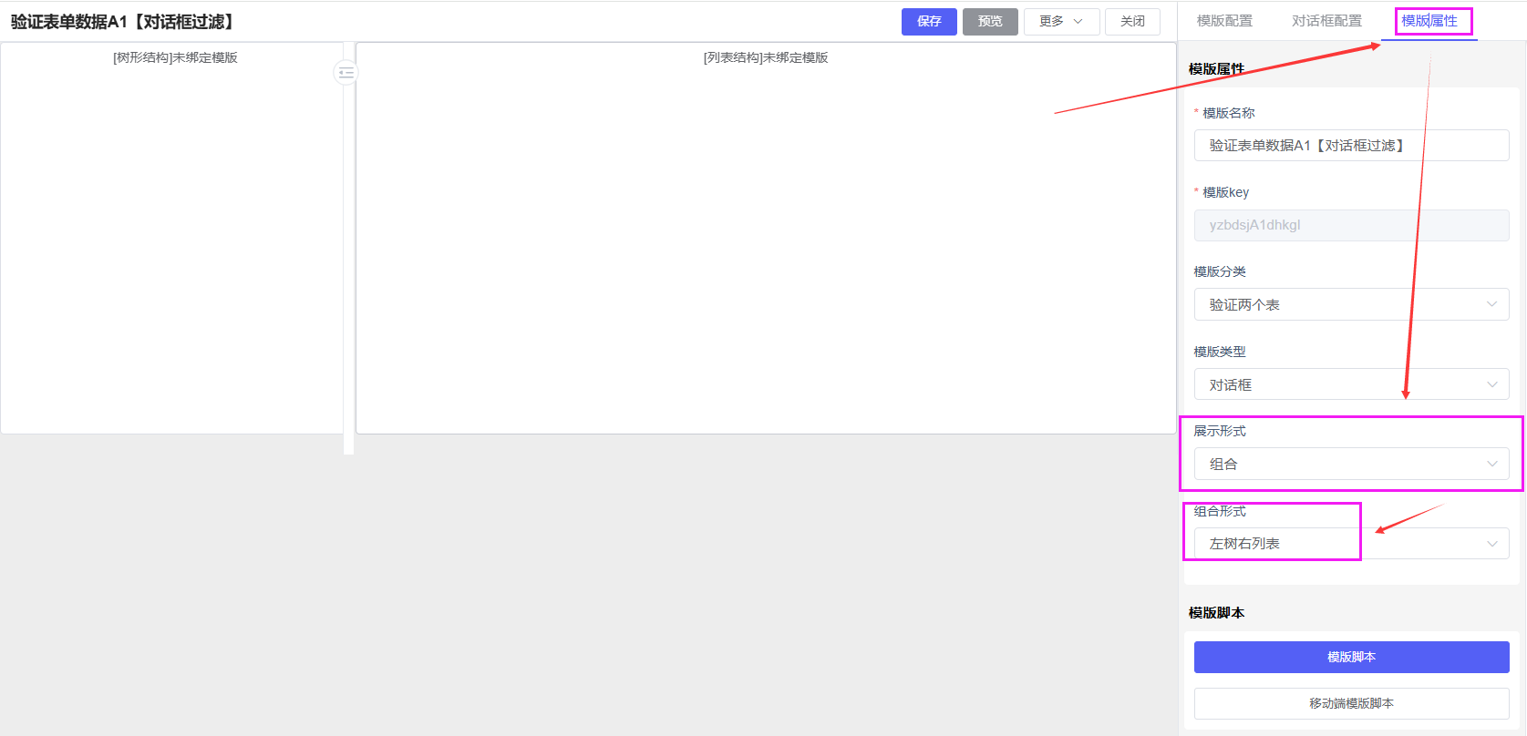Click the disabled 模版key field showing yzbdsjA1dhkgl
This screenshot has height=736, width=1527.
coord(1350,225)
